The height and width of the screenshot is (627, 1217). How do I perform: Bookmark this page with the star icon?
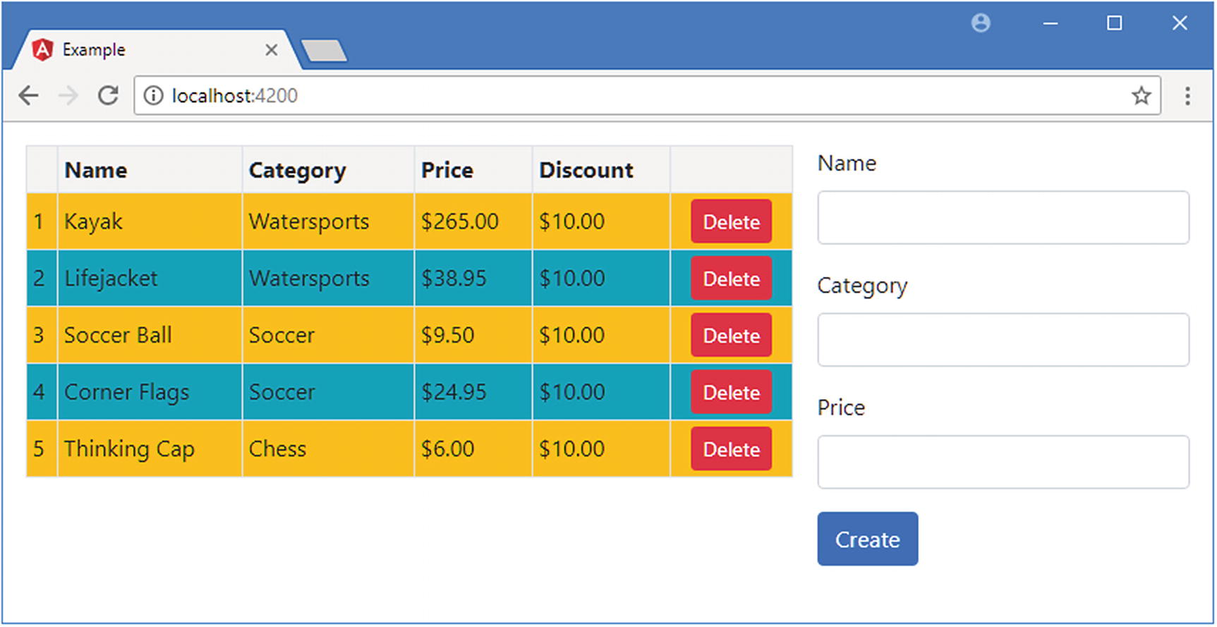click(1141, 95)
